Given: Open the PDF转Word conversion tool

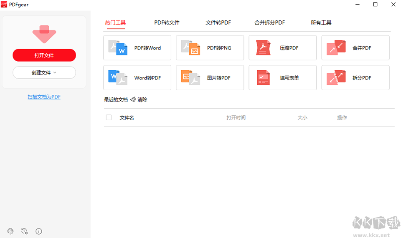Looking at the screenshot, I should click(137, 48).
